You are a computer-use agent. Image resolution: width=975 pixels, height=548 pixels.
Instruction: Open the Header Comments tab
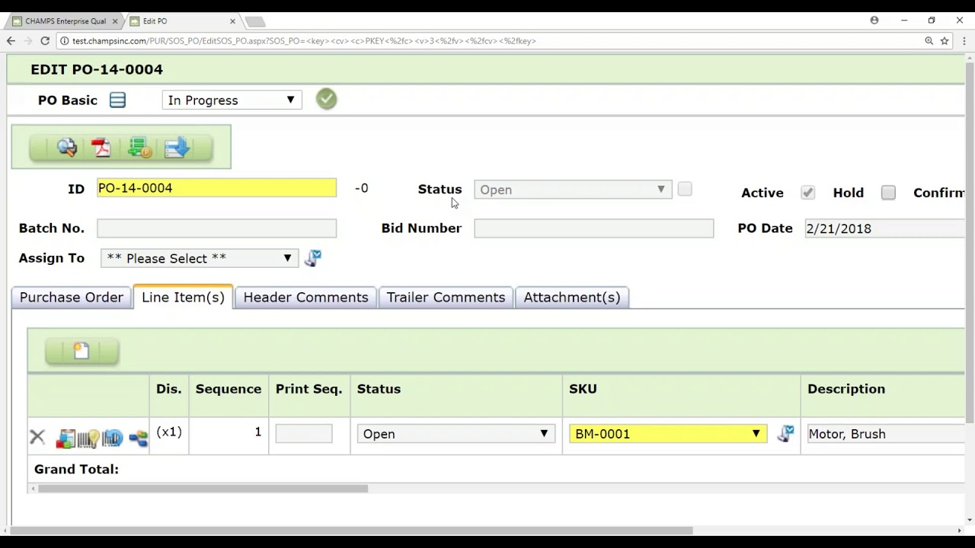click(x=305, y=298)
